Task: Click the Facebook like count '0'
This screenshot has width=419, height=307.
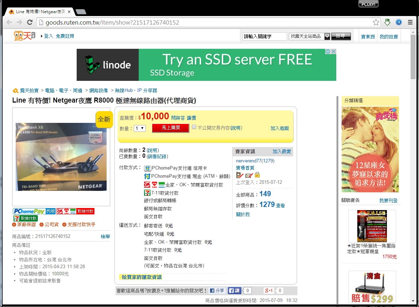Action: (248, 291)
